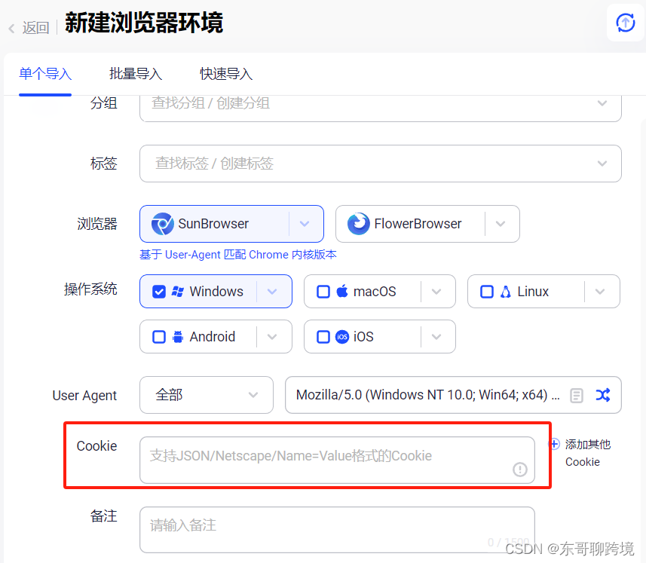Switch to the 单个导入 tab
The image size is (646, 563).
tap(45, 74)
